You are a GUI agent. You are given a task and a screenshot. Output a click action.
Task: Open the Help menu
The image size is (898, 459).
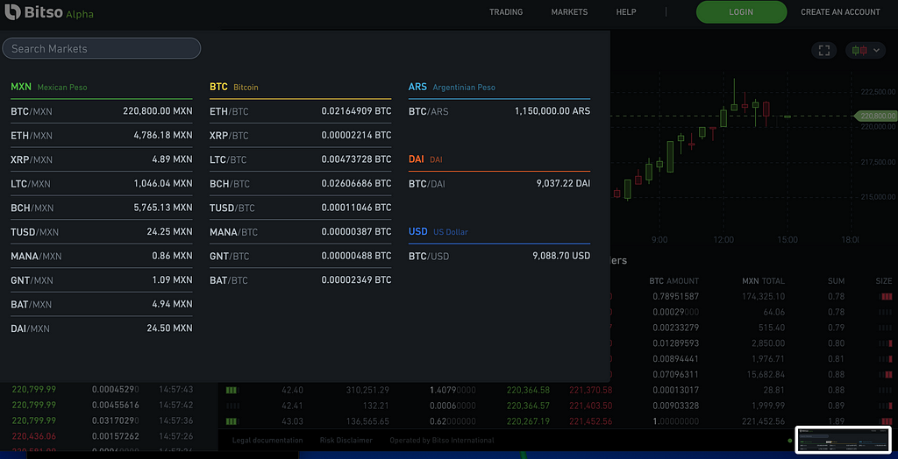[x=626, y=12]
